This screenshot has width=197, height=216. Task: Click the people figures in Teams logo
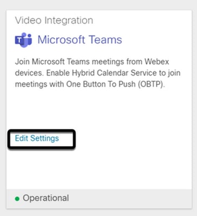[x=27, y=39]
